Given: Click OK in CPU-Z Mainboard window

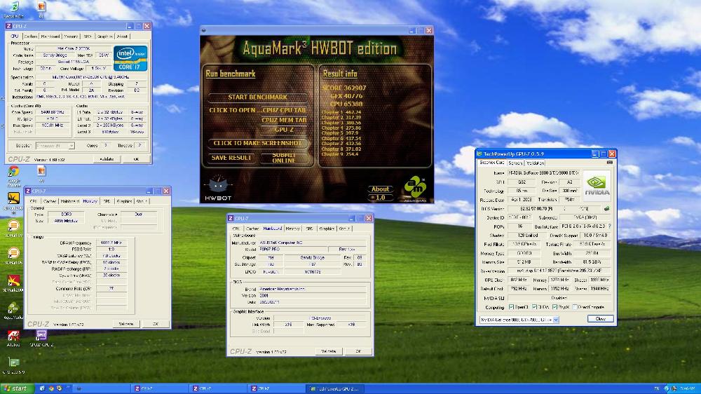Looking at the screenshot, I should tap(358, 351).
